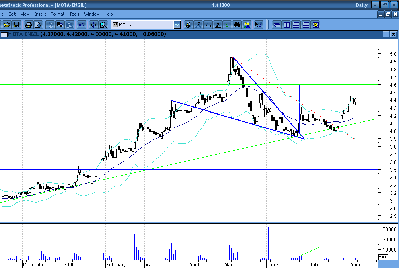
Task: Click the Open file folder icon
Action: (6, 25)
